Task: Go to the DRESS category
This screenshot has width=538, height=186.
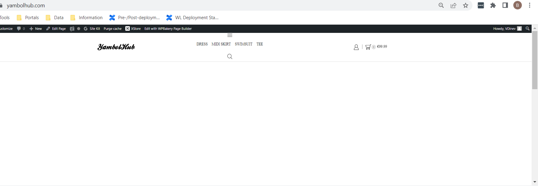Action: click(x=202, y=44)
